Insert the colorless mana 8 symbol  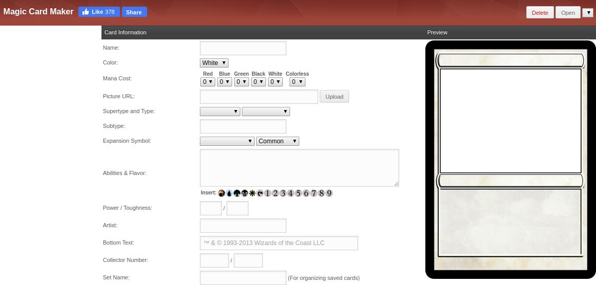321,193
